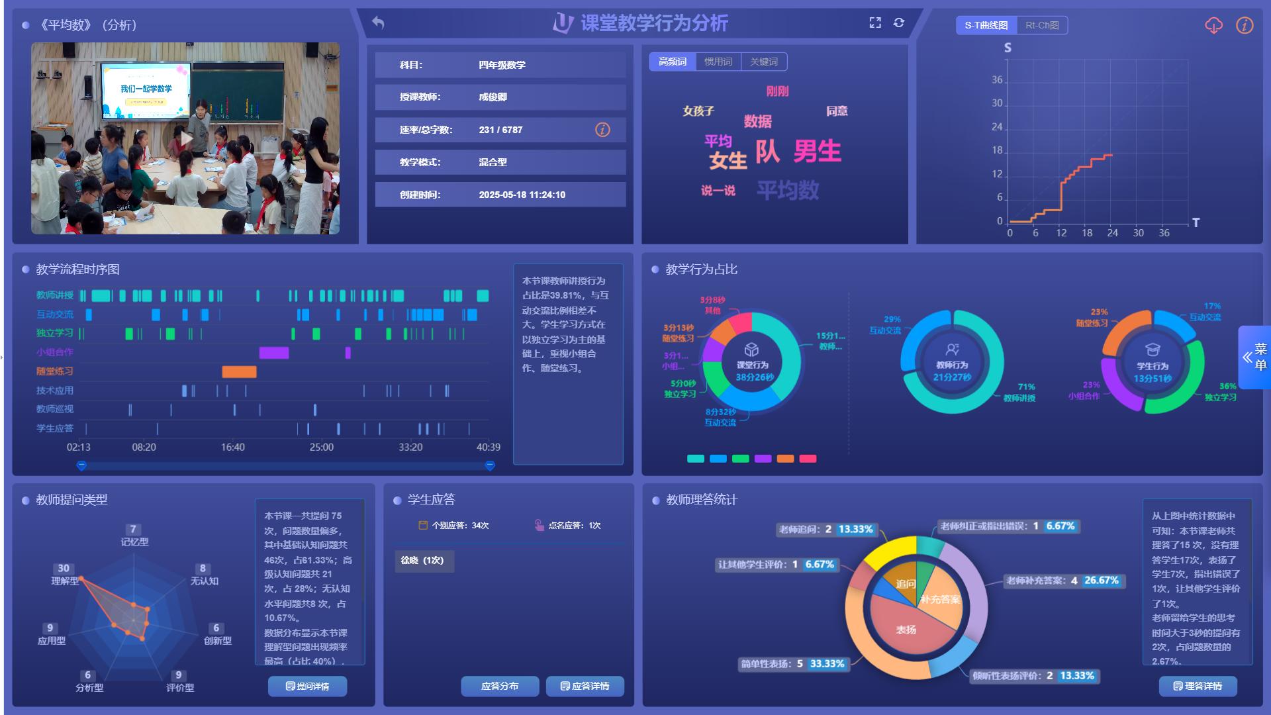Play the classroom video
The height and width of the screenshot is (715, 1271).
pyautogui.click(x=185, y=138)
